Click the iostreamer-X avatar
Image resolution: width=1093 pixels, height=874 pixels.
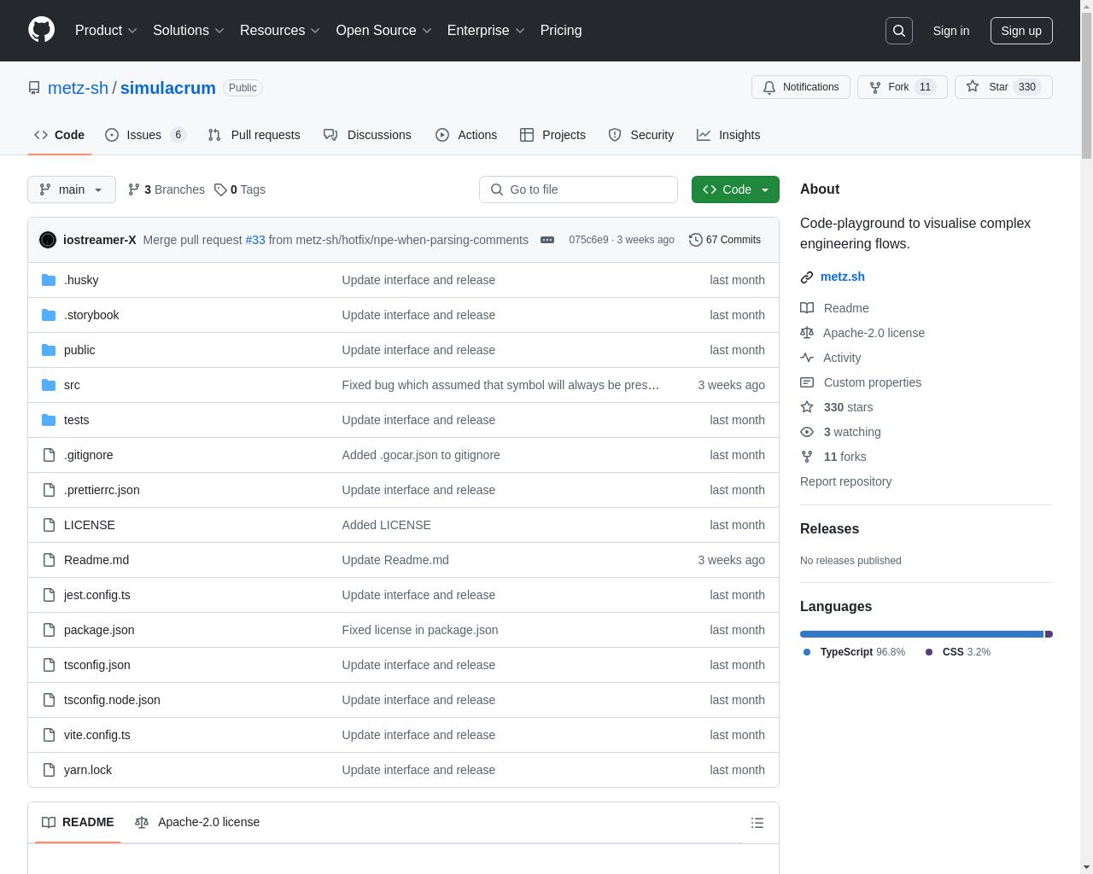tap(48, 240)
